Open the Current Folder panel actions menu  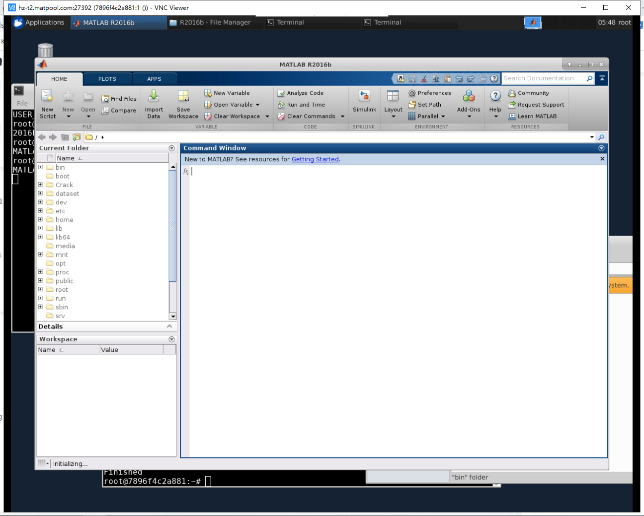[x=171, y=148]
